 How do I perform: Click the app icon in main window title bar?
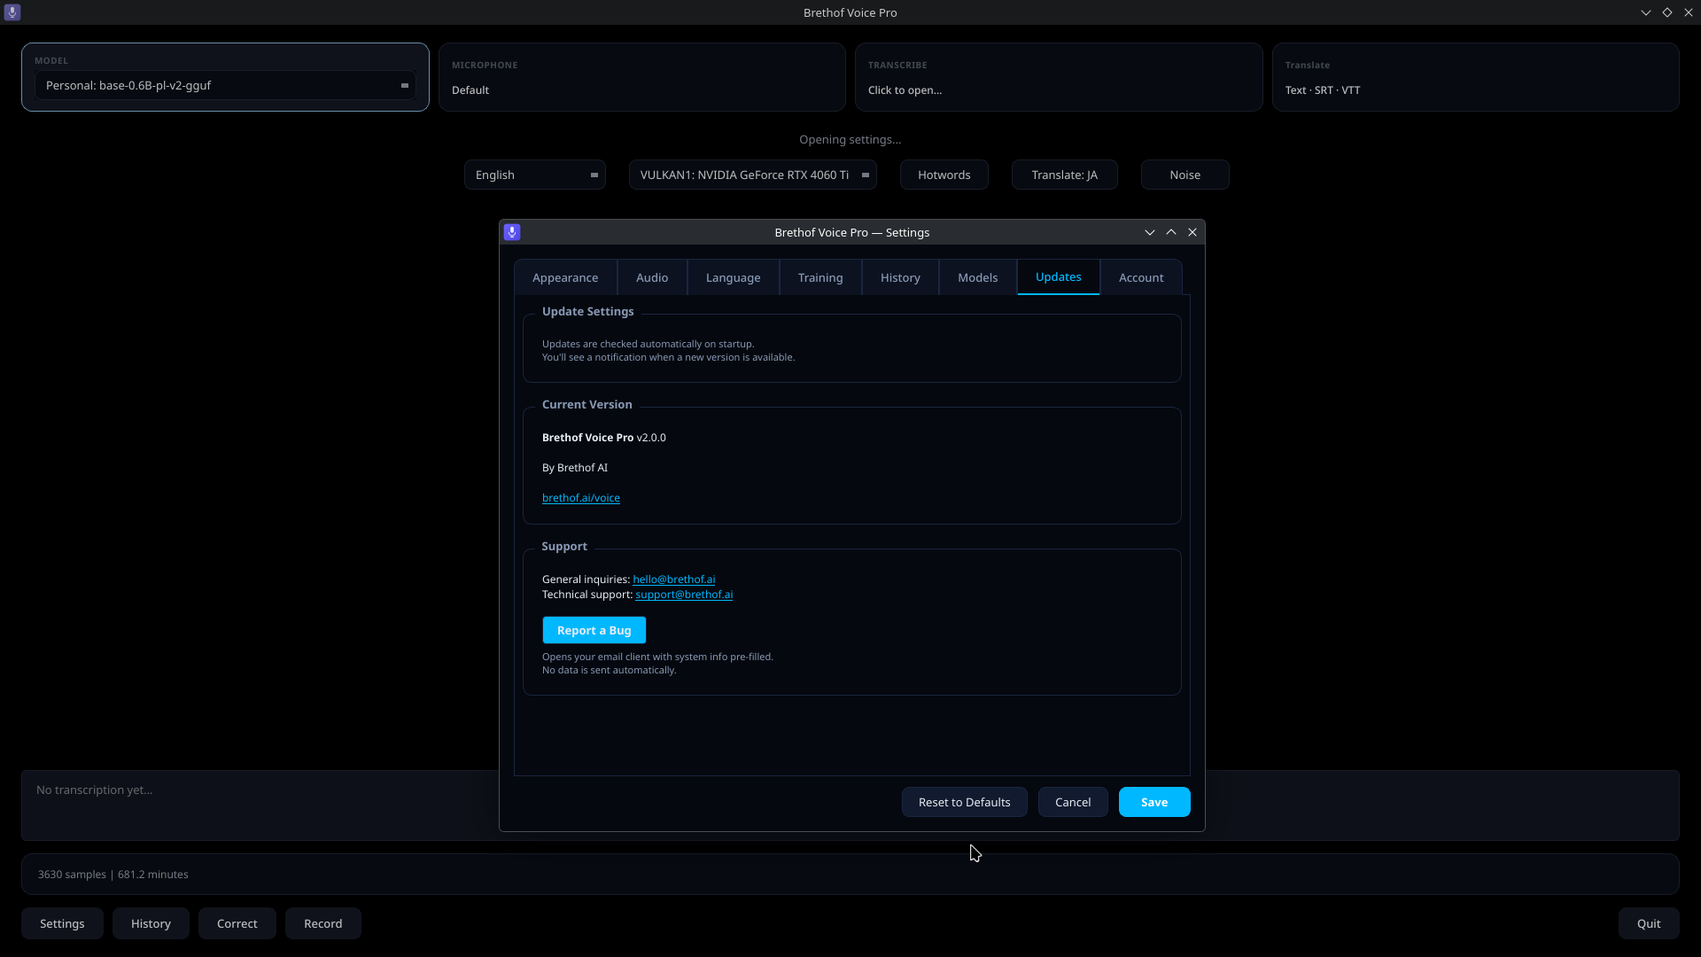(12, 12)
